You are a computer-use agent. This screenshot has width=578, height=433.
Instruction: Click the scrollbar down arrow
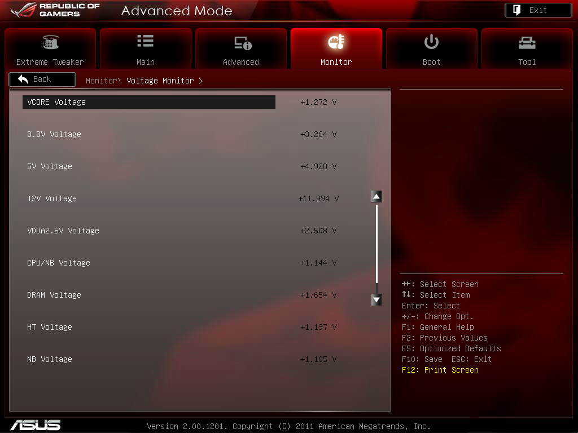click(376, 300)
